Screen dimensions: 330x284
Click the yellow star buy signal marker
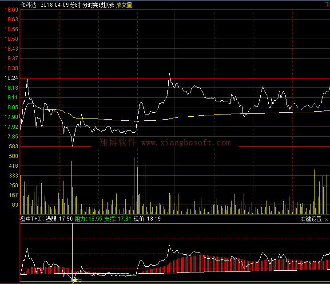[x=75, y=280]
